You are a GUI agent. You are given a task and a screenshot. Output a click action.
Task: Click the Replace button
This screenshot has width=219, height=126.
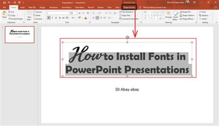coord(204,15)
